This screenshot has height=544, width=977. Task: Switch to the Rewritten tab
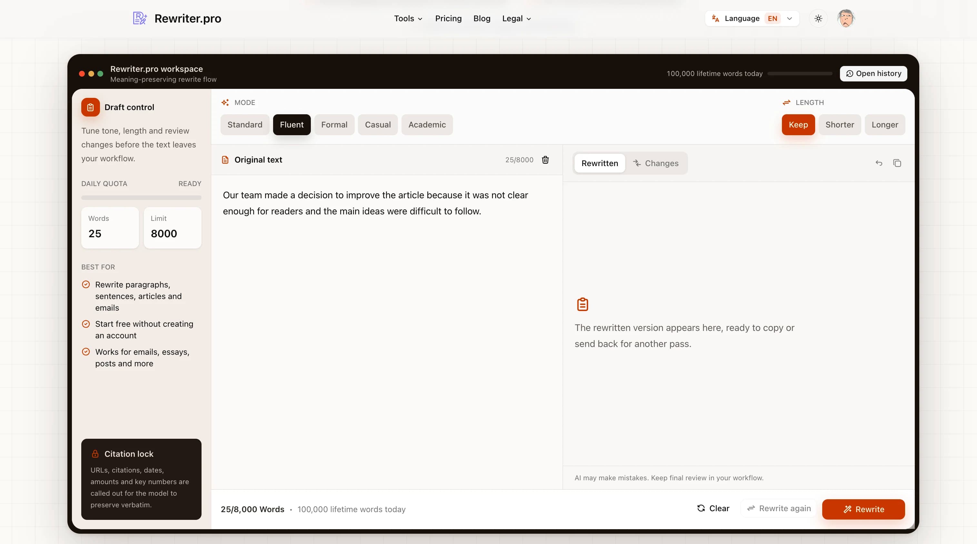point(600,163)
